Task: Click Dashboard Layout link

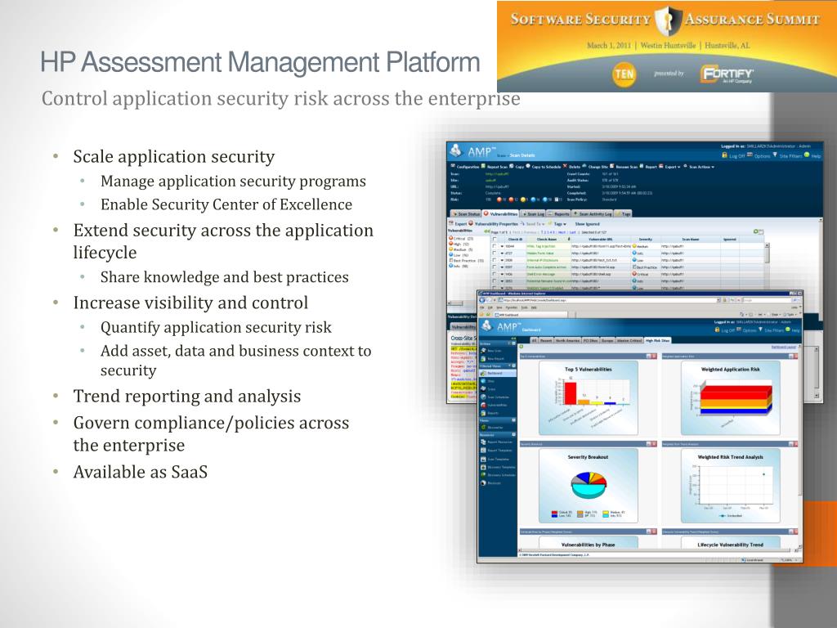Action: (784, 347)
